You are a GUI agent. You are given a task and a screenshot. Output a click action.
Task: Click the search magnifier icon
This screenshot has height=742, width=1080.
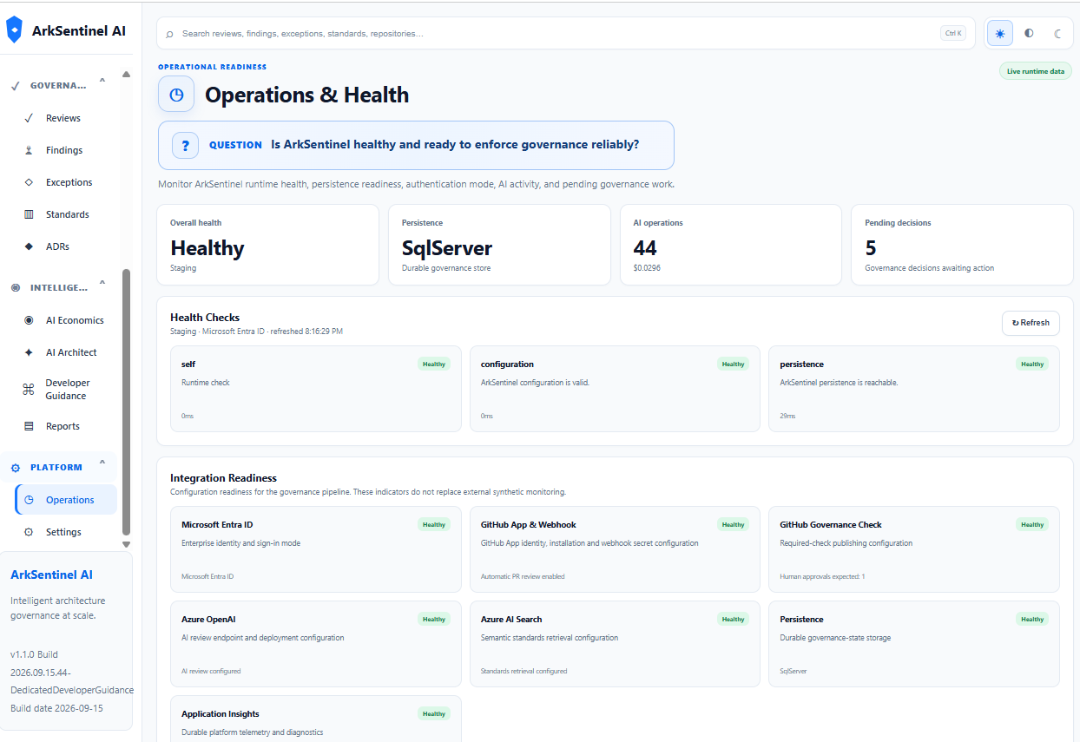click(169, 34)
